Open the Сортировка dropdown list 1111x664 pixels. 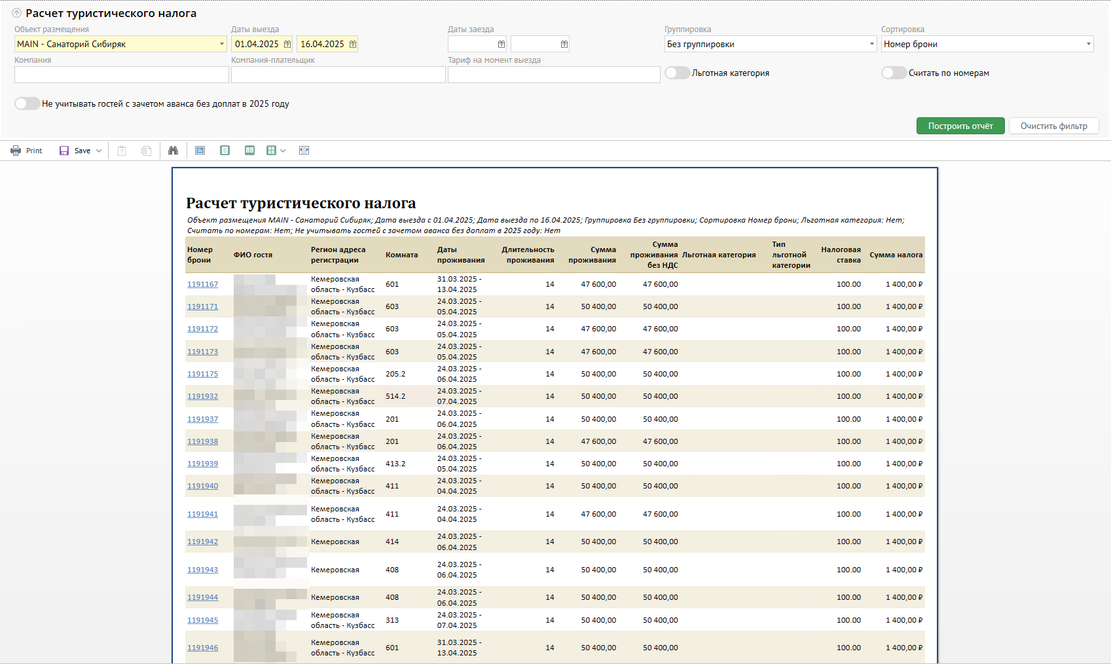coord(1088,44)
